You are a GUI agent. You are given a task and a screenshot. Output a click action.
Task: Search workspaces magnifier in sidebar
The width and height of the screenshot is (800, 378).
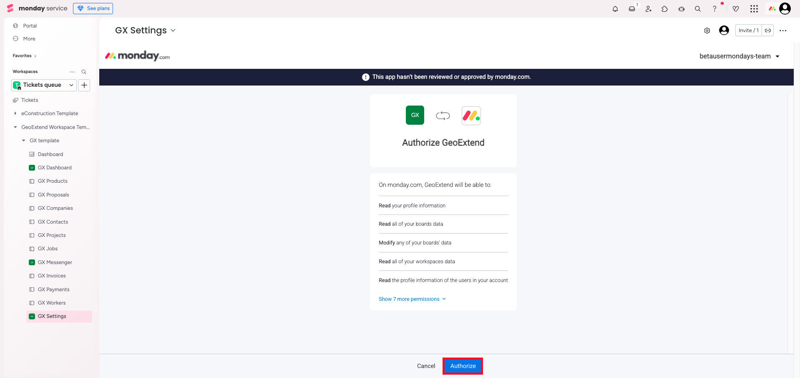point(84,72)
